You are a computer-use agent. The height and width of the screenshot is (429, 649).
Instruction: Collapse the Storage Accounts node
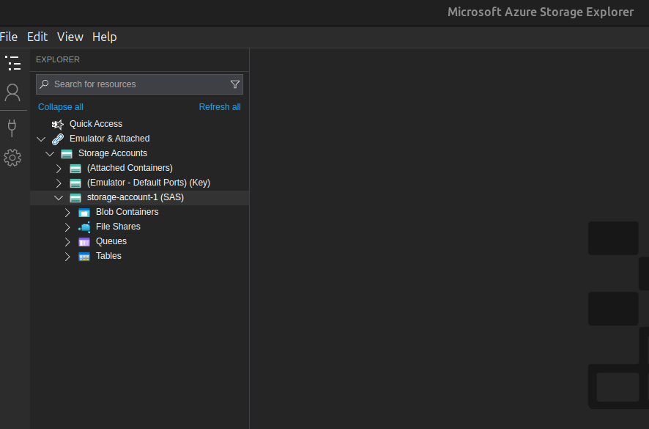coord(50,153)
